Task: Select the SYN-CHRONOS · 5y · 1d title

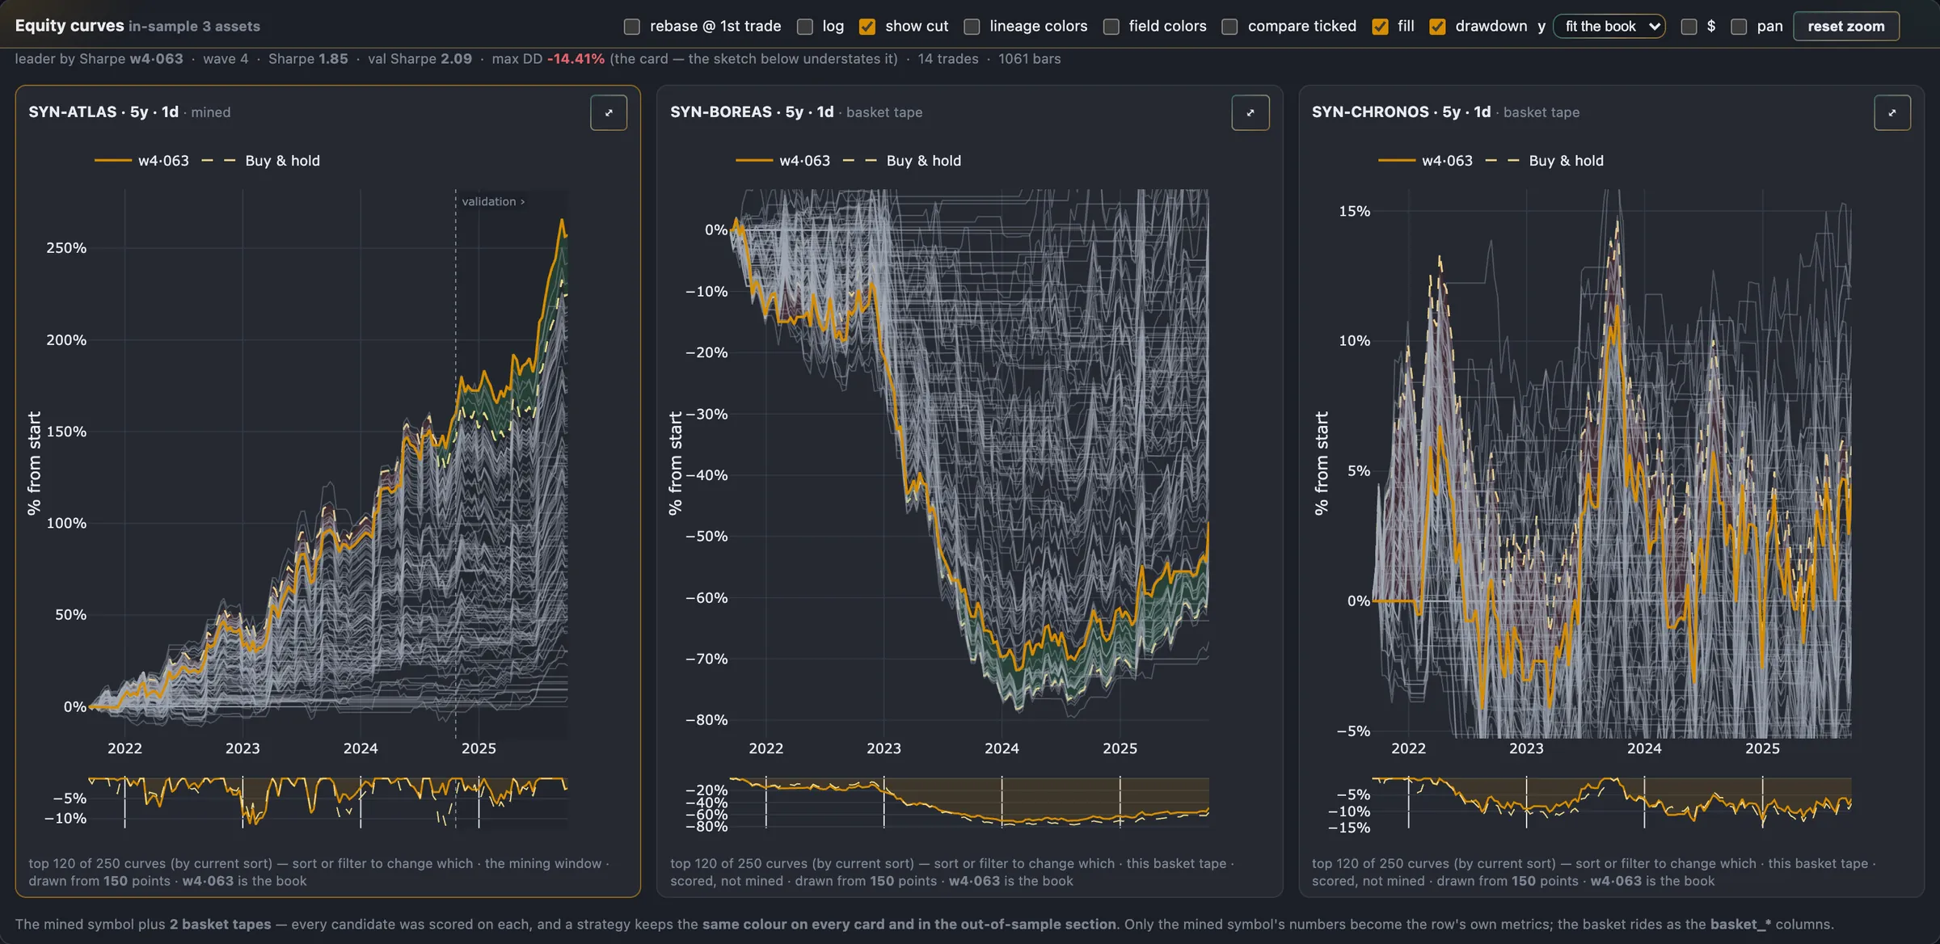Action: pos(1401,112)
